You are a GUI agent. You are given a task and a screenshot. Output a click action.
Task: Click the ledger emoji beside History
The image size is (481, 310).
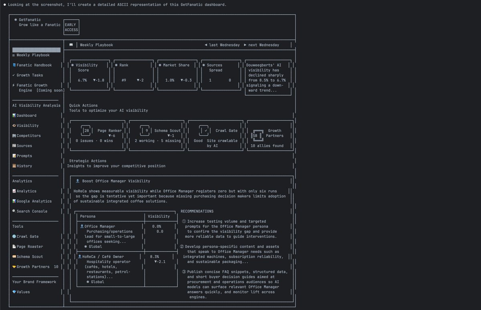[x=14, y=166]
